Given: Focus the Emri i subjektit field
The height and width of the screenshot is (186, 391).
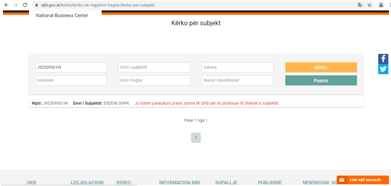Looking at the screenshot, I should click(x=154, y=67).
